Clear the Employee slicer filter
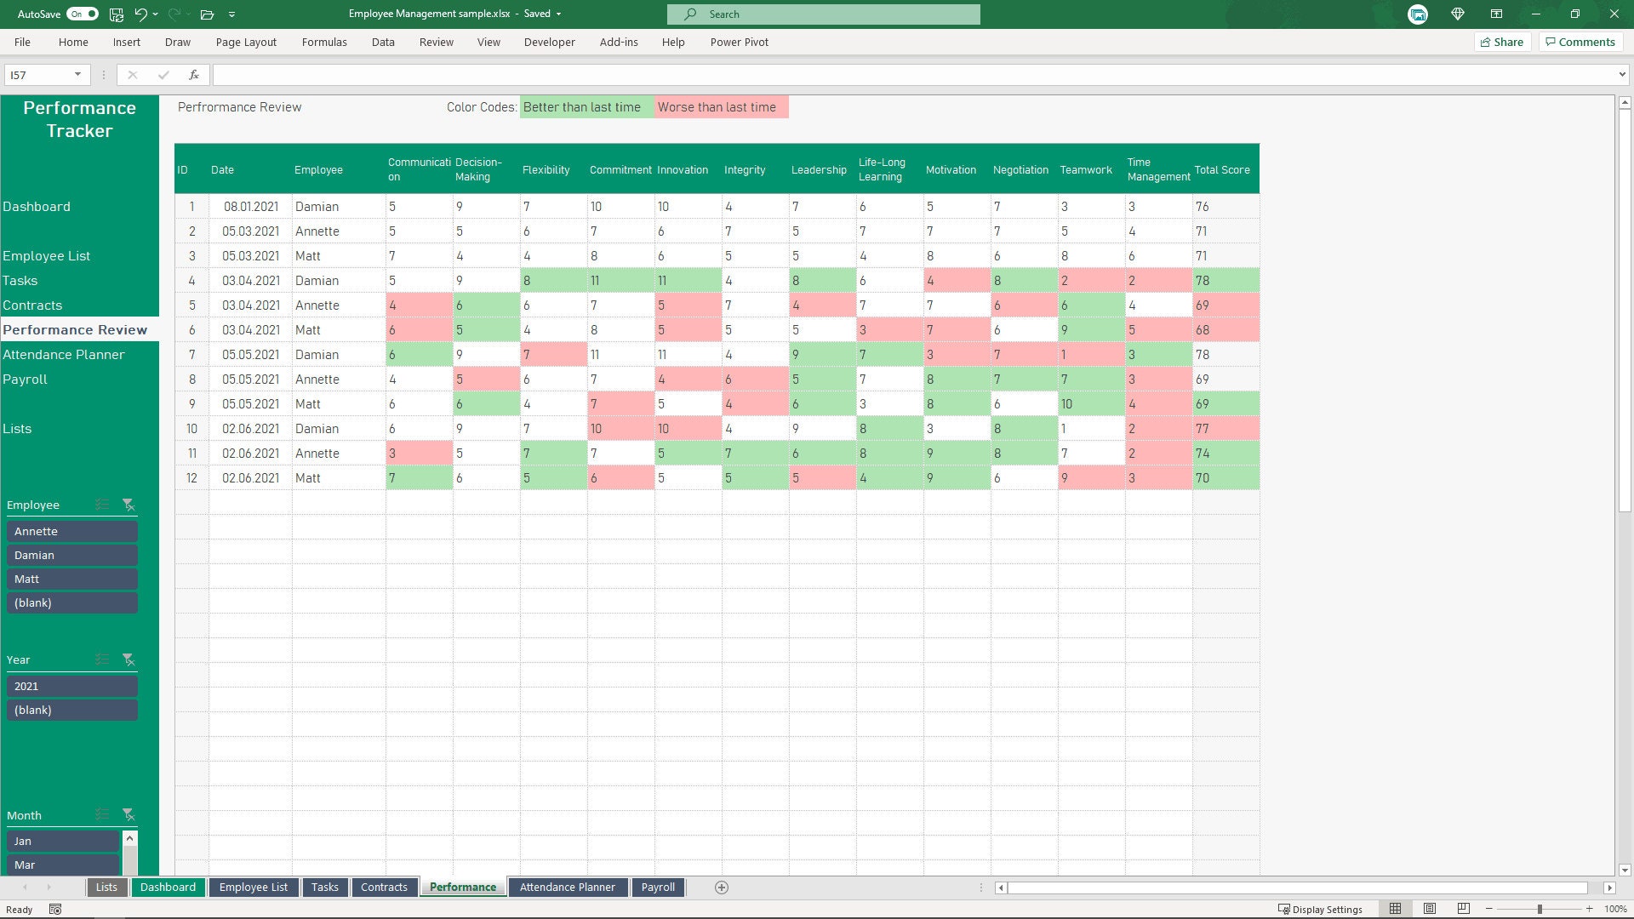Screen dimensions: 1634x919 (x=129, y=505)
